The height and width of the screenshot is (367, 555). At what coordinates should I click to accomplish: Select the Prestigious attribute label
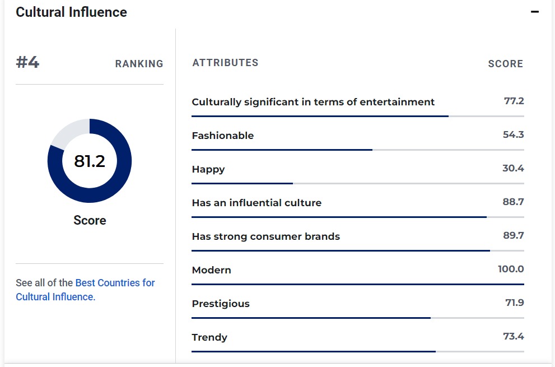[x=221, y=304]
